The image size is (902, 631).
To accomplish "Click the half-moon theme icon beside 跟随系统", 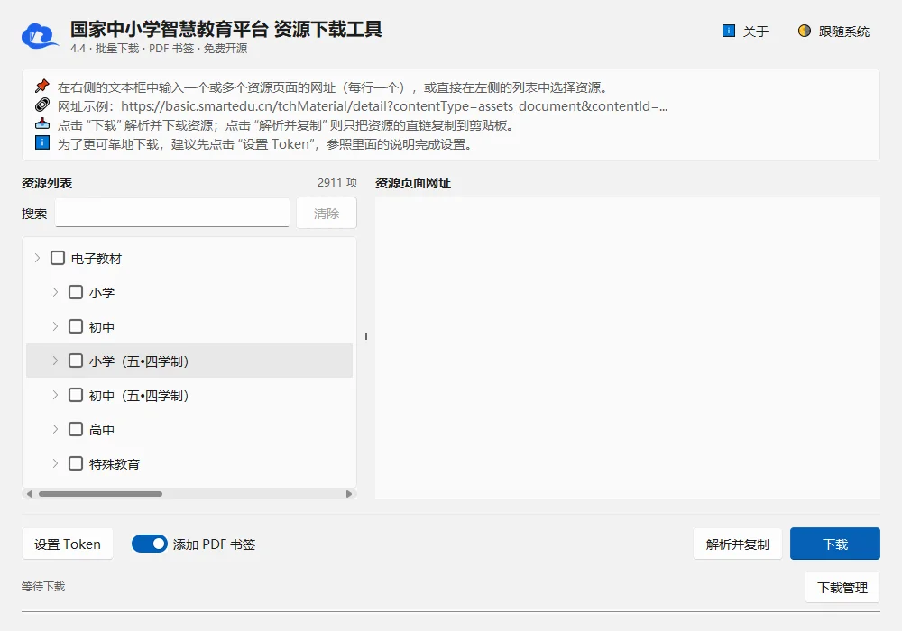I will pos(805,31).
